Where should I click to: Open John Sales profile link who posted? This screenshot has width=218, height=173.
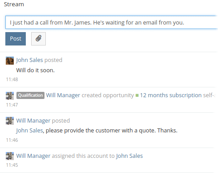pyautogui.click(x=29, y=60)
